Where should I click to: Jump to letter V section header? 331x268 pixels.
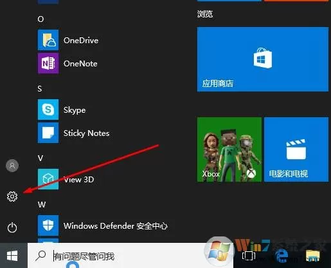tap(40, 158)
